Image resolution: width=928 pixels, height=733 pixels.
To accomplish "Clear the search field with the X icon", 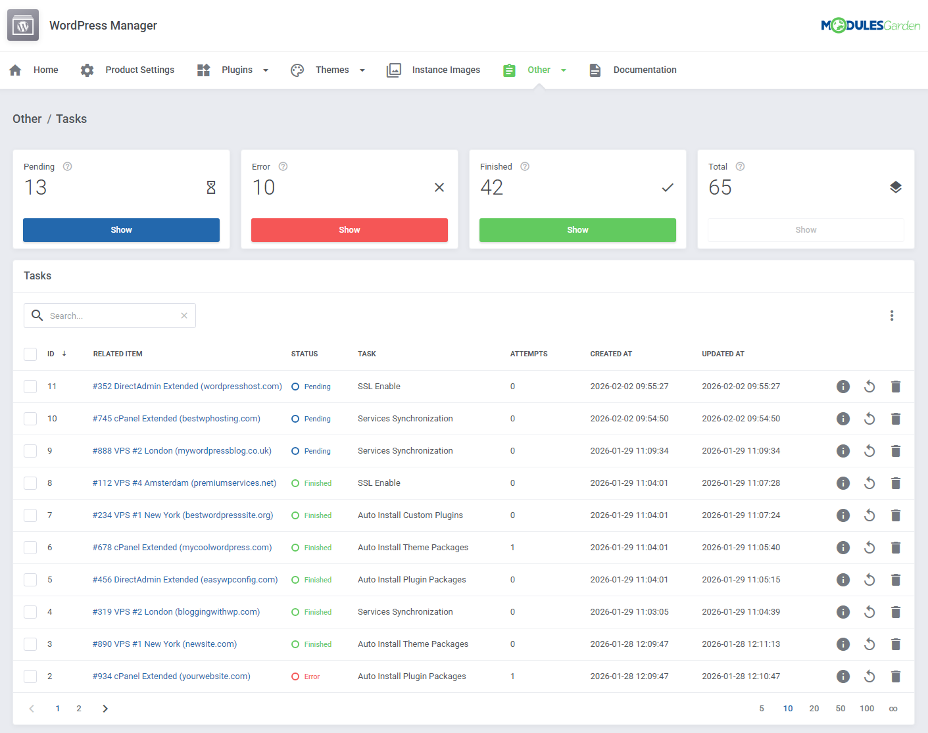I will coord(183,316).
